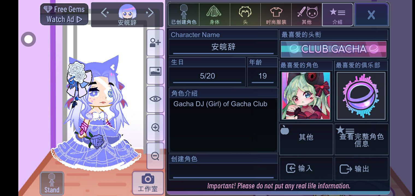The image size is (415, 196).
Task: Zoom in with the magnifier plus icon
Action: pyautogui.click(x=155, y=128)
